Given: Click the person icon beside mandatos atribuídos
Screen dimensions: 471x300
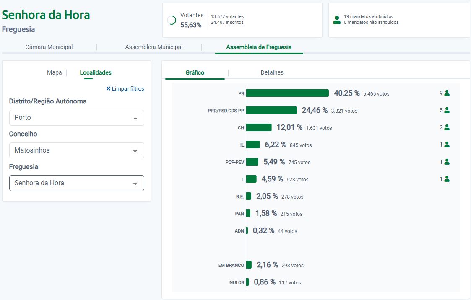Looking at the screenshot, I should point(336,20).
